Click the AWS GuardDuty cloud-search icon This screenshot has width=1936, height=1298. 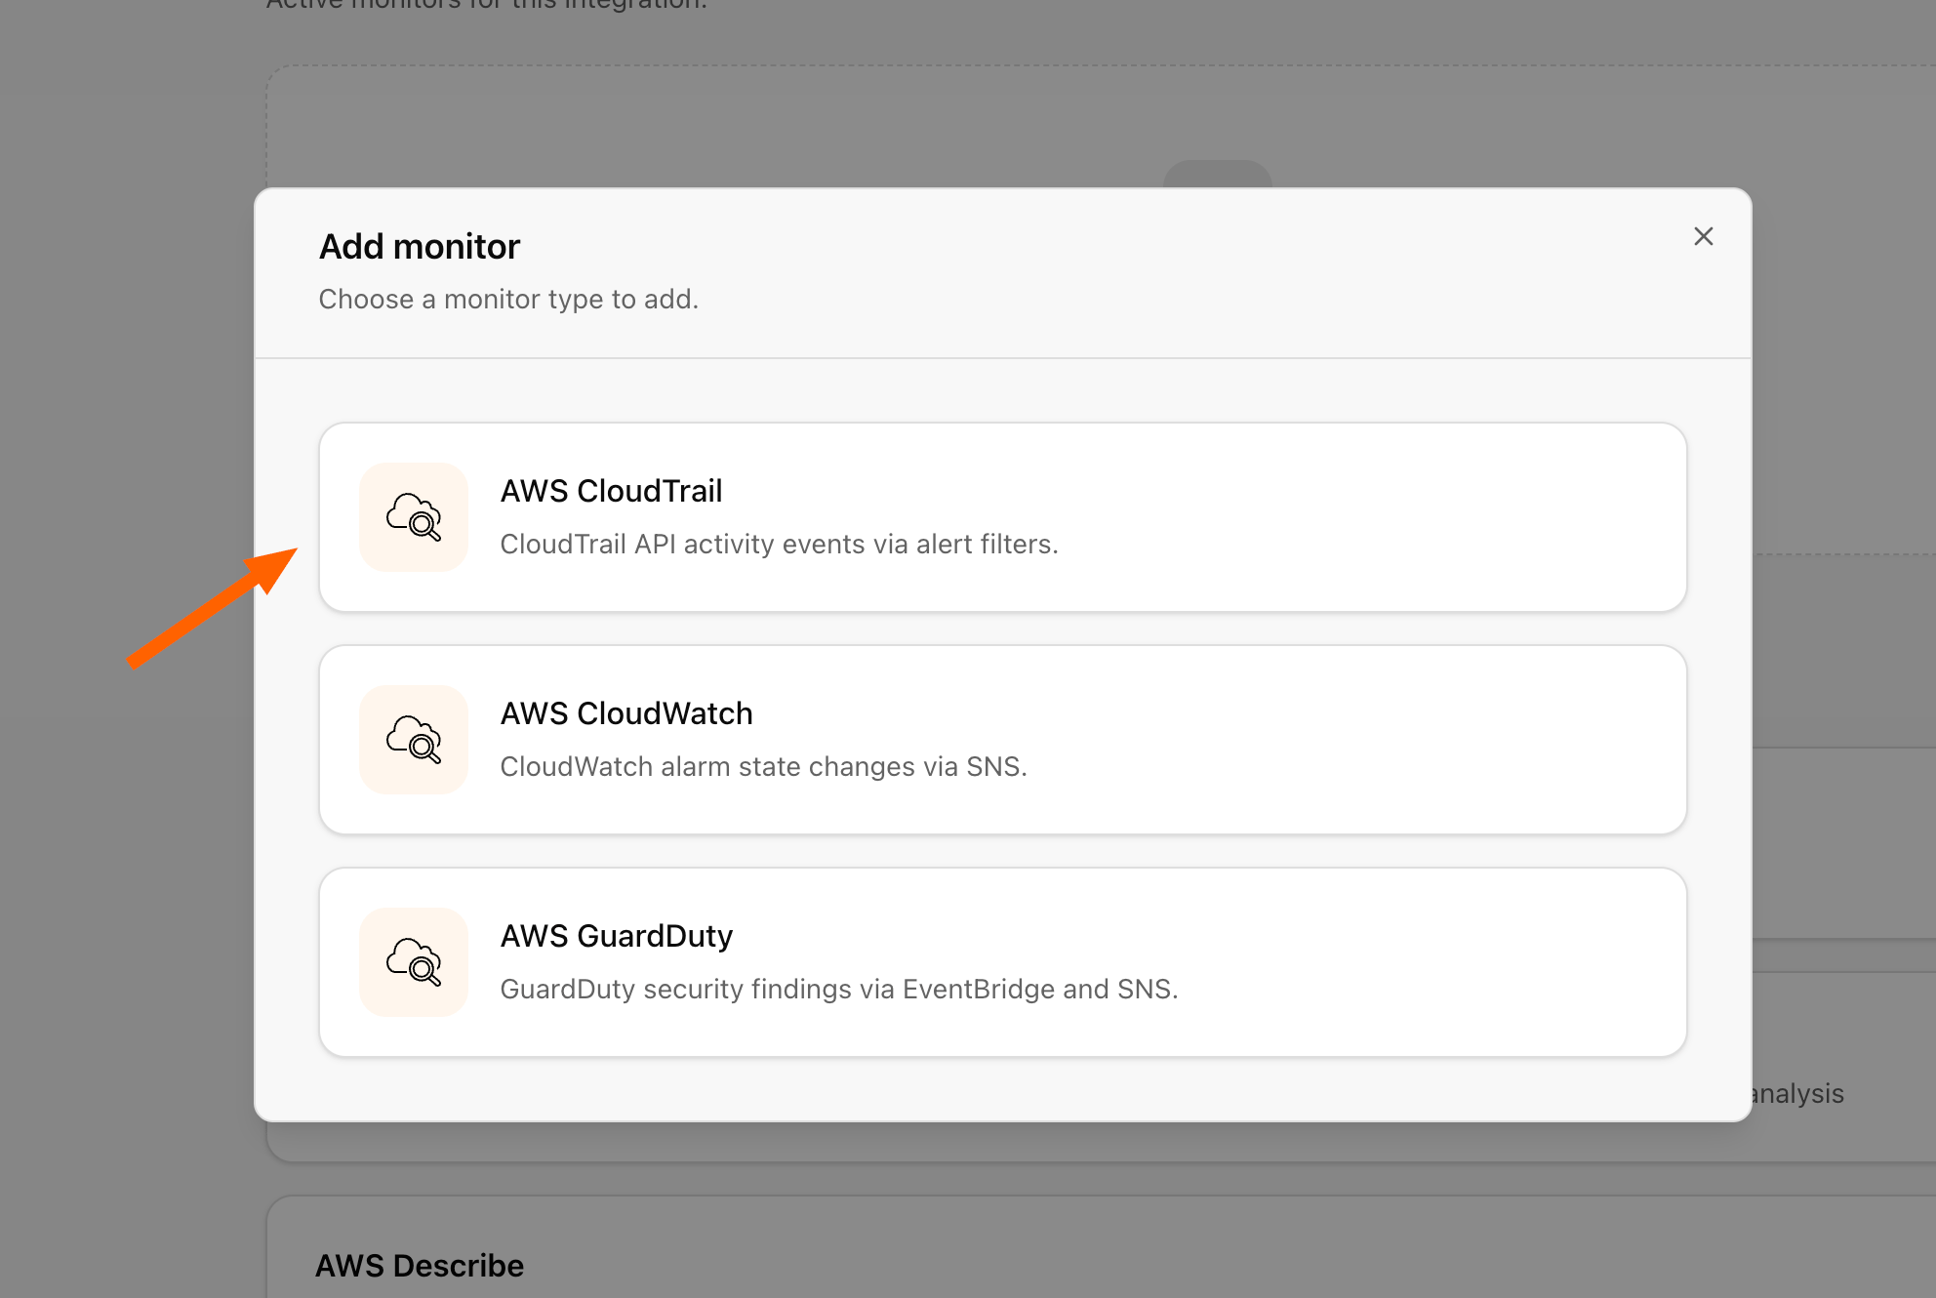tap(414, 962)
